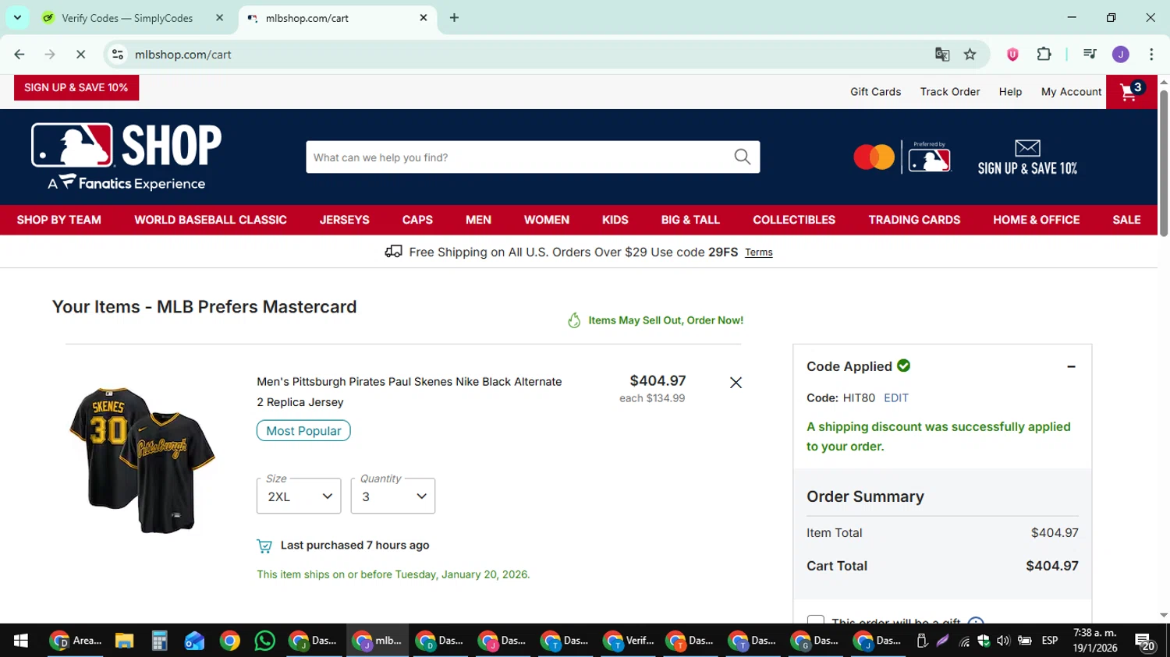The width and height of the screenshot is (1170, 657).
Task: Open the WOMEN menu
Action: click(547, 220)
